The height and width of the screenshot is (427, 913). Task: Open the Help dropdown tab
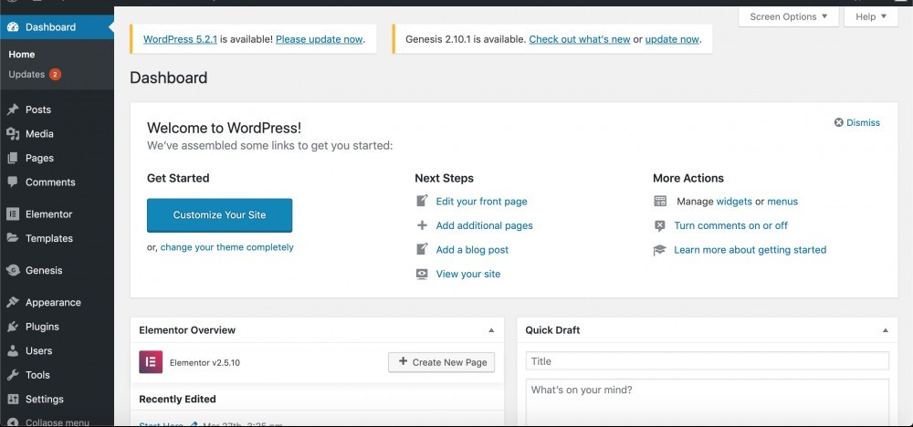point(871,16)
